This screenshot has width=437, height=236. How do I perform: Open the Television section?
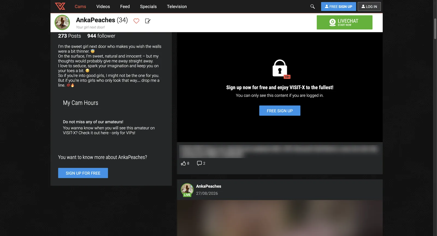(177, 7)
